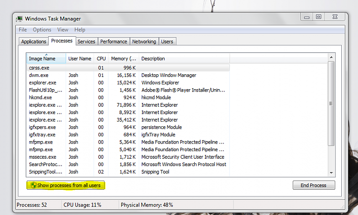Click Show processes from all users
Viewport: 358px width, 215px height.
tap(65, 185)
